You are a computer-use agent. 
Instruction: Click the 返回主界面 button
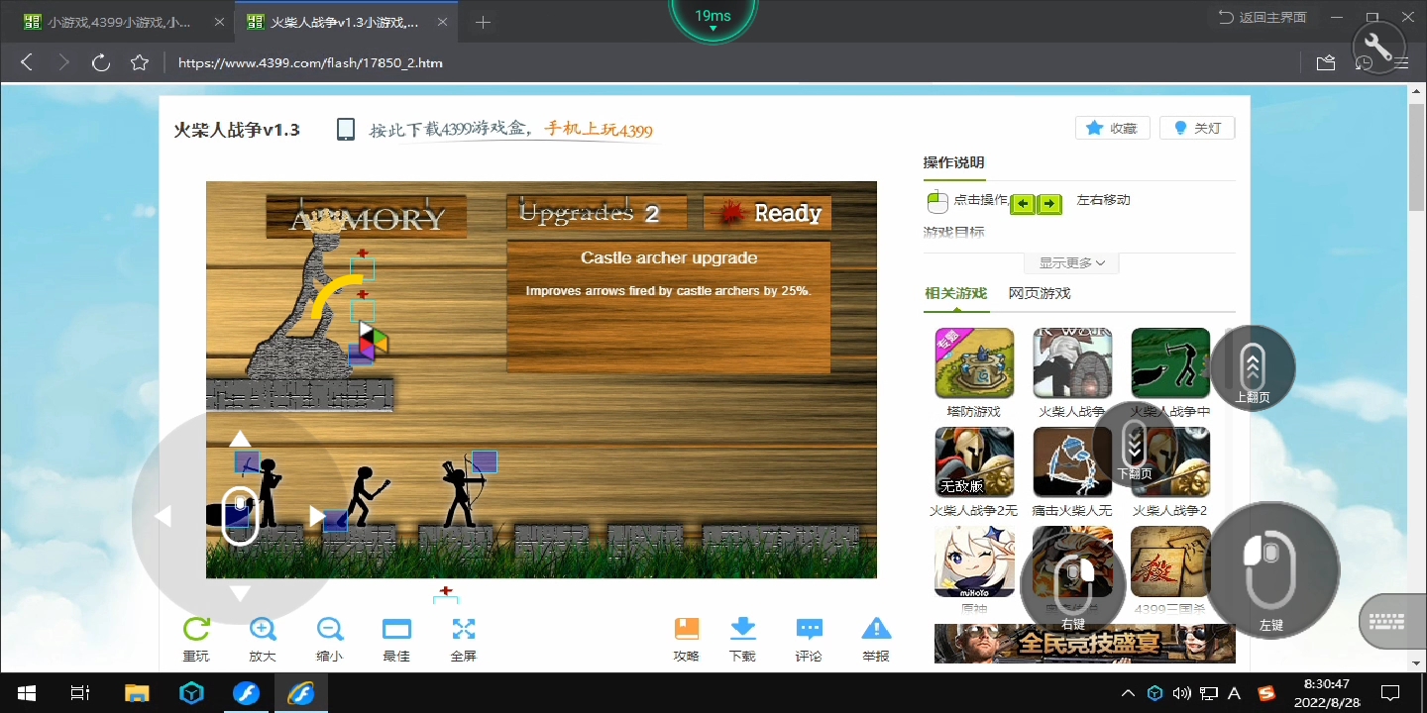1262,17
